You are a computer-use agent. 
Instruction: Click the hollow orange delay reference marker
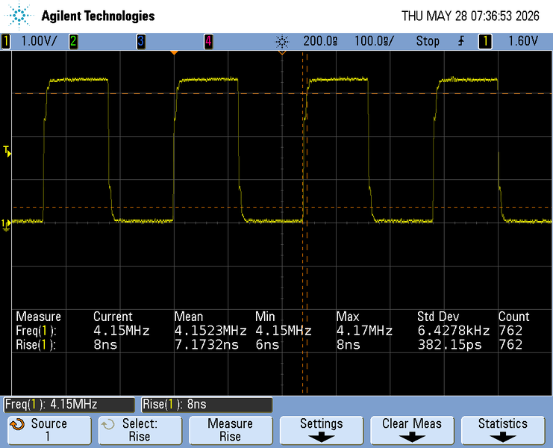click(x=282, y=52)
